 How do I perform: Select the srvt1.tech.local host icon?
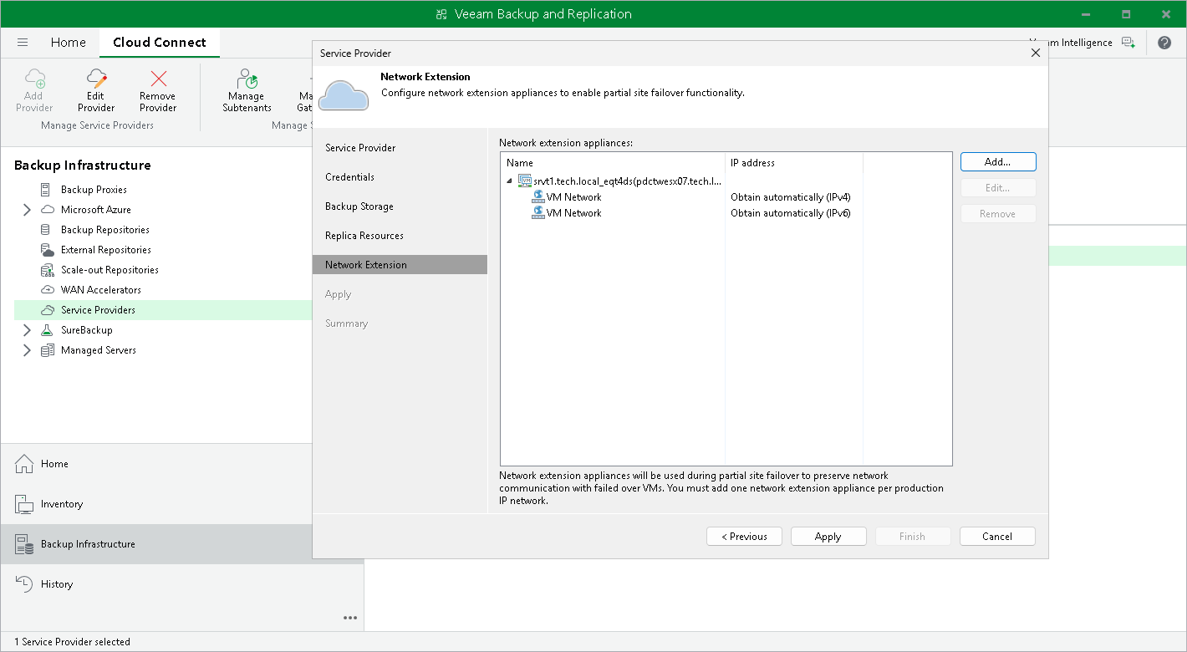pos(525,181)
